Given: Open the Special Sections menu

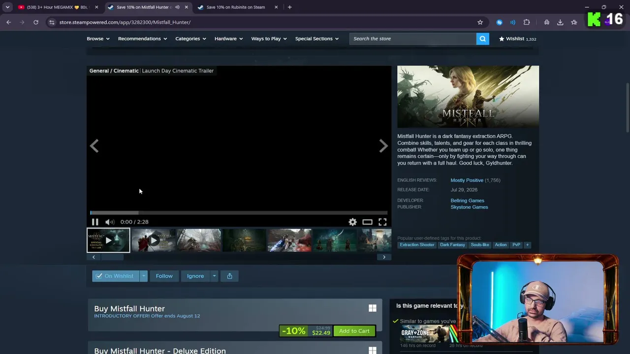Looking at the screenshot, I should (x=316, y=39).
